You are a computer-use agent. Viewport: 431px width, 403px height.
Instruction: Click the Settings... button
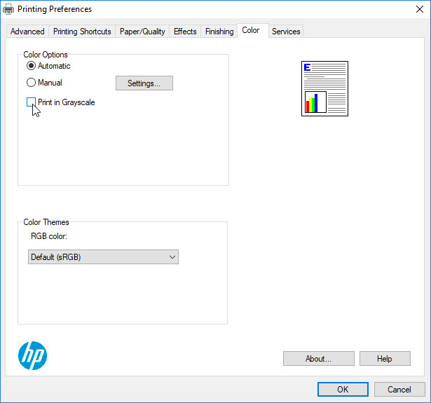click(144, 83)
